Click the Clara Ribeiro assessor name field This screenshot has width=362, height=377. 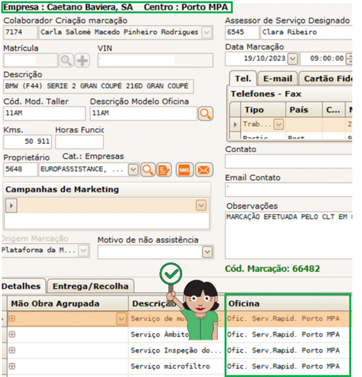307,32
